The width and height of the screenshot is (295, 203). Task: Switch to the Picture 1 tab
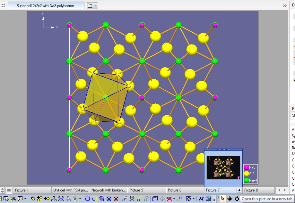click(32, 190)
